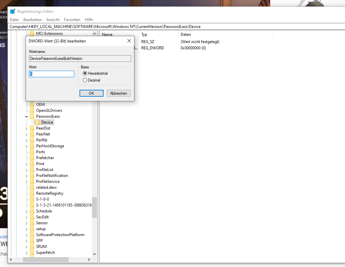Select the Hexadezimal radio button
The width and height of the screenshot is (345, 267).
point(85,73)
